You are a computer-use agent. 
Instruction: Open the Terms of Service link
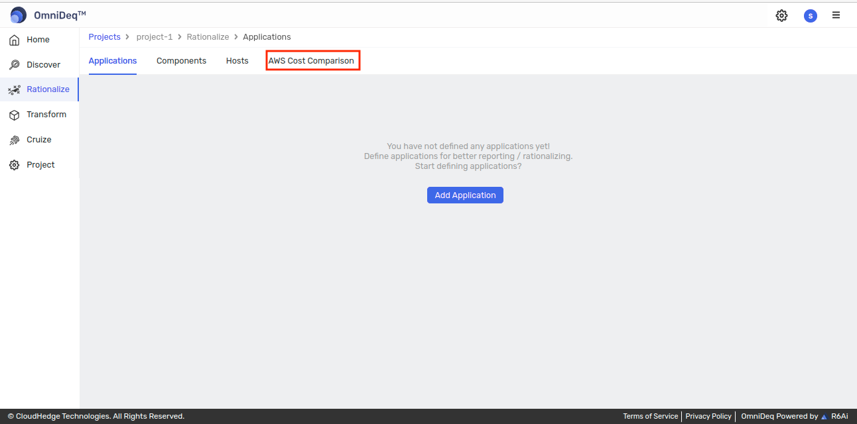650,416
